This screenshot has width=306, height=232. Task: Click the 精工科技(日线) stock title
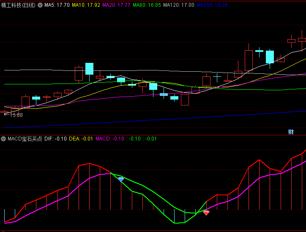coord(18,5)
